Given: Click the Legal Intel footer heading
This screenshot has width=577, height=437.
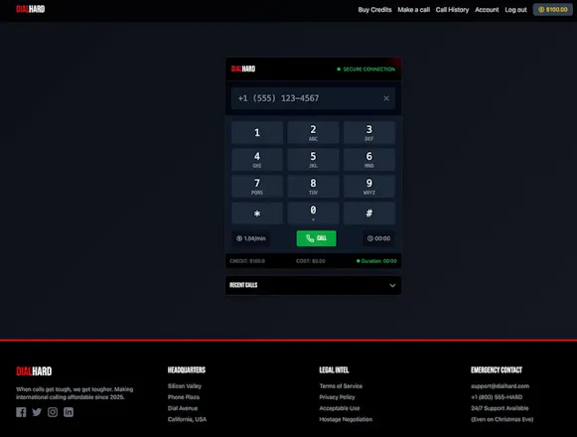Looking at the screenshot, I should pos(334,370).
